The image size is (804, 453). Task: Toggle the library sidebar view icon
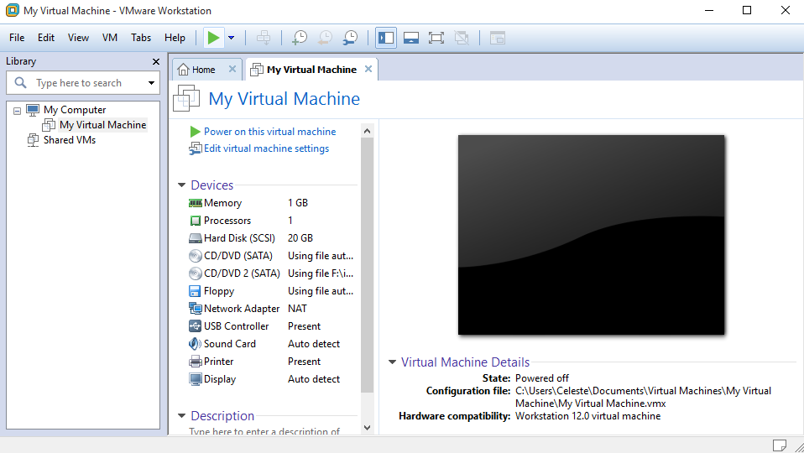tap(385, 38)
